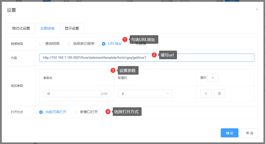Open the 设置链接 tab

[x=47, y=28]
